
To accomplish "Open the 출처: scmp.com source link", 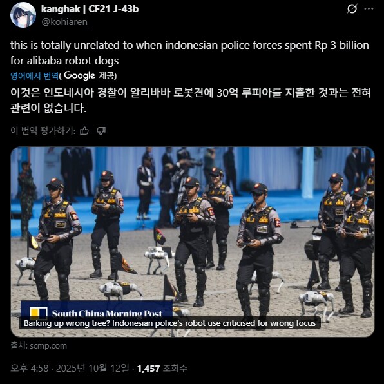I will 39,346.
